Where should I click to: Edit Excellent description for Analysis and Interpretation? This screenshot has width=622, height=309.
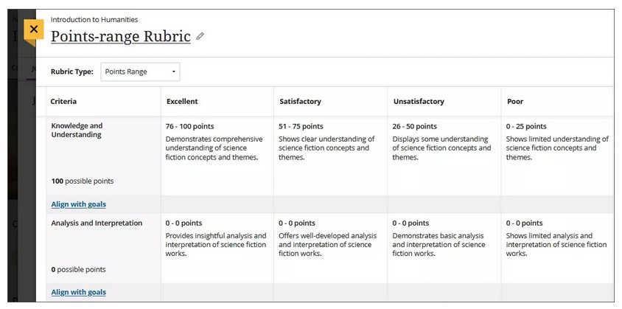click(x=215, y=245)
